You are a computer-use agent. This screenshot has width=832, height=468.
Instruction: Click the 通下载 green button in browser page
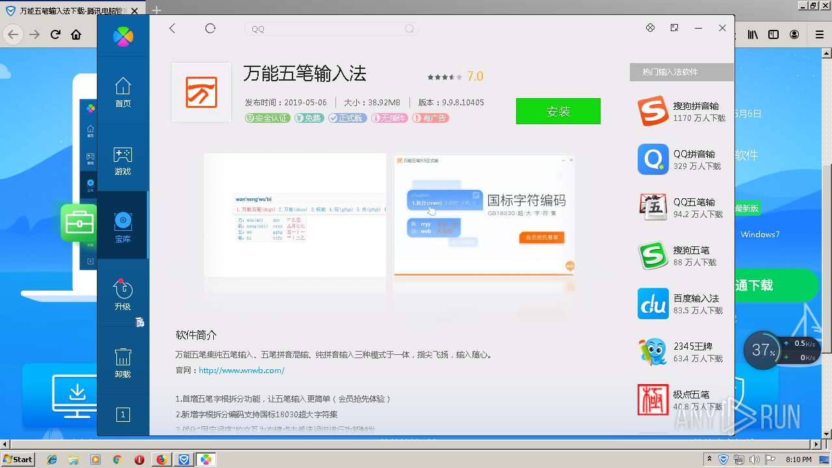click(777, 285)
